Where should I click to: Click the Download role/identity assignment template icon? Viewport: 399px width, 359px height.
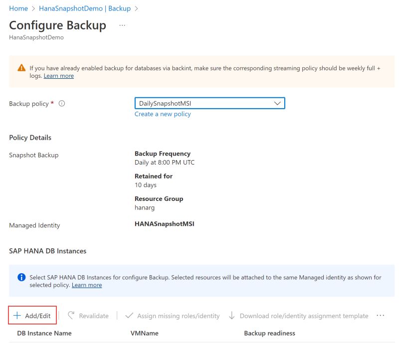[x=232, y=316]
